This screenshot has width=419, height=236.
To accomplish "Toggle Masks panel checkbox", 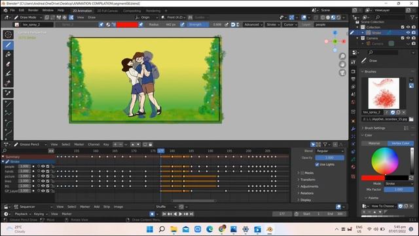I will coord(302,173).
